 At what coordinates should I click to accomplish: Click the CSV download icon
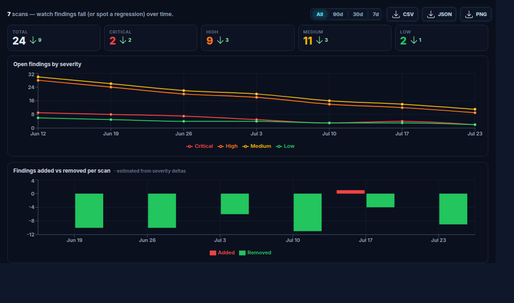tap(396, 14)
